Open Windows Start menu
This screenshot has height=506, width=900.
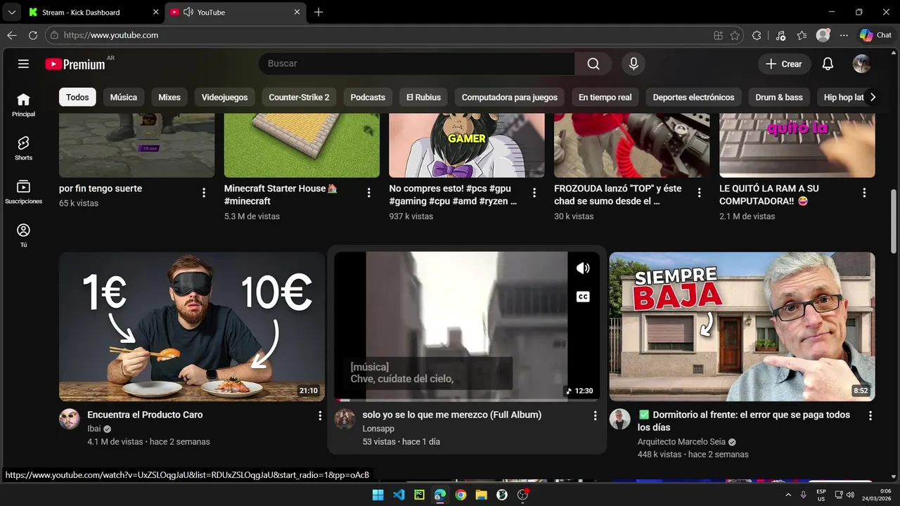click(378, 495)
